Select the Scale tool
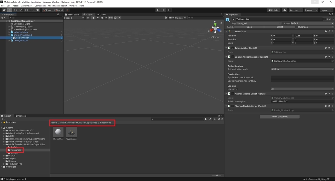This screenshot has width=335, height=181. click(21, 10)
